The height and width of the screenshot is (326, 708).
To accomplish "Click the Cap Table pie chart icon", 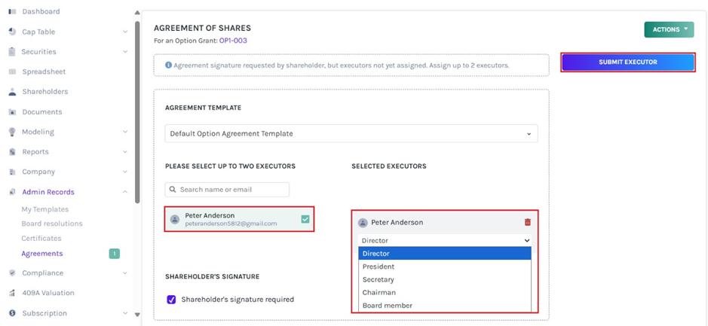I will click(x=12, y=32).
